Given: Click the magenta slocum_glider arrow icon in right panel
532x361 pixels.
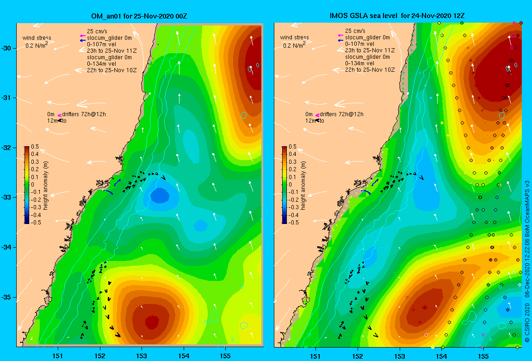Looking at the screenshot, I should pyautogui.click(x=340, y=36).
